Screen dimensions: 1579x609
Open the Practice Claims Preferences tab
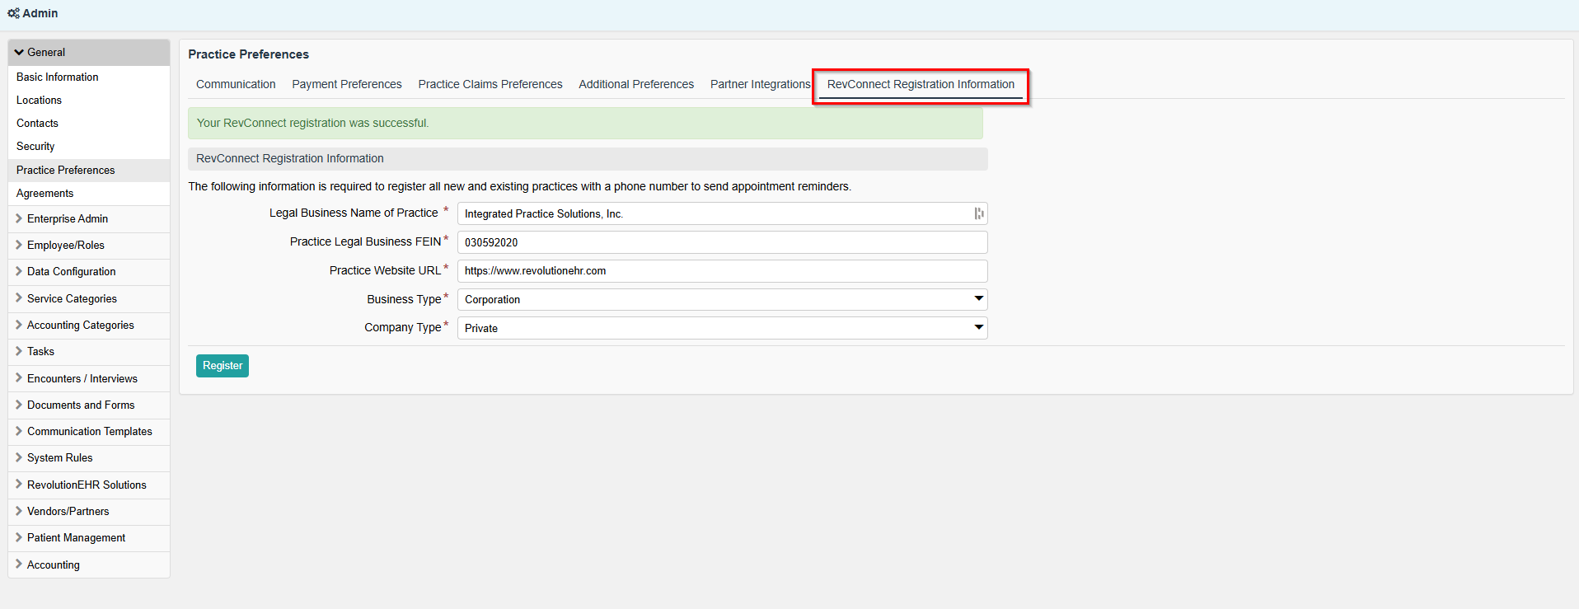(x=490, y=84)
